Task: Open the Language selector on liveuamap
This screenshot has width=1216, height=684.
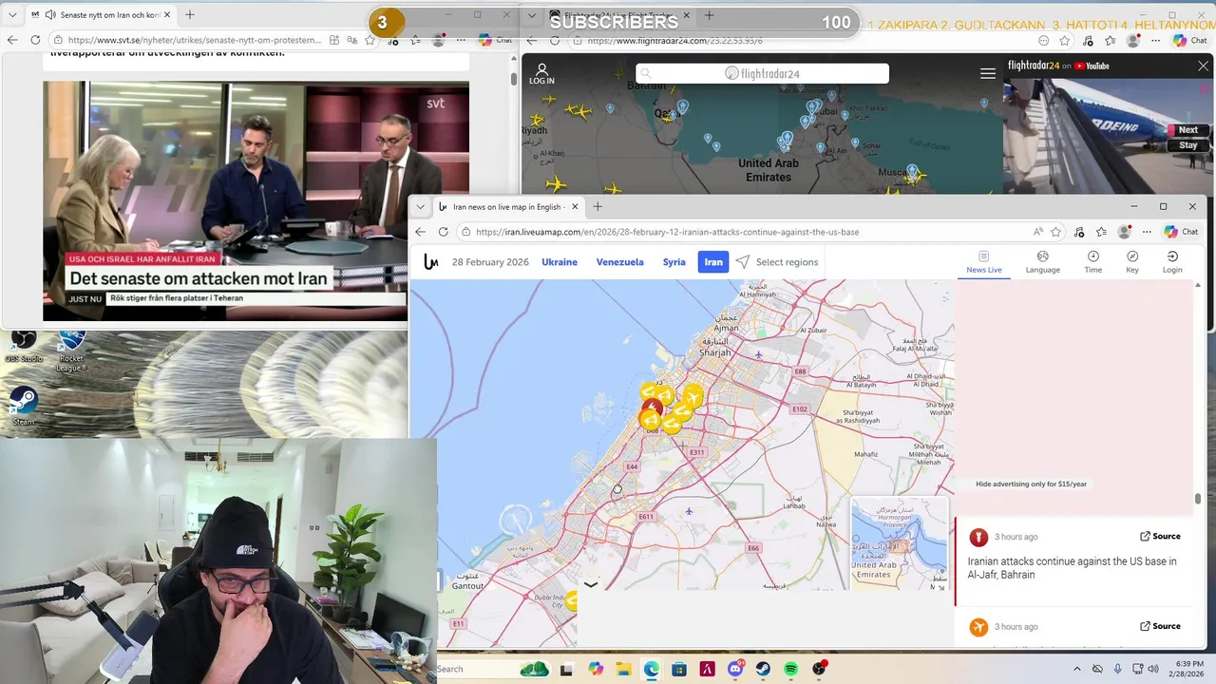Action: click(x=1042, y=262)
